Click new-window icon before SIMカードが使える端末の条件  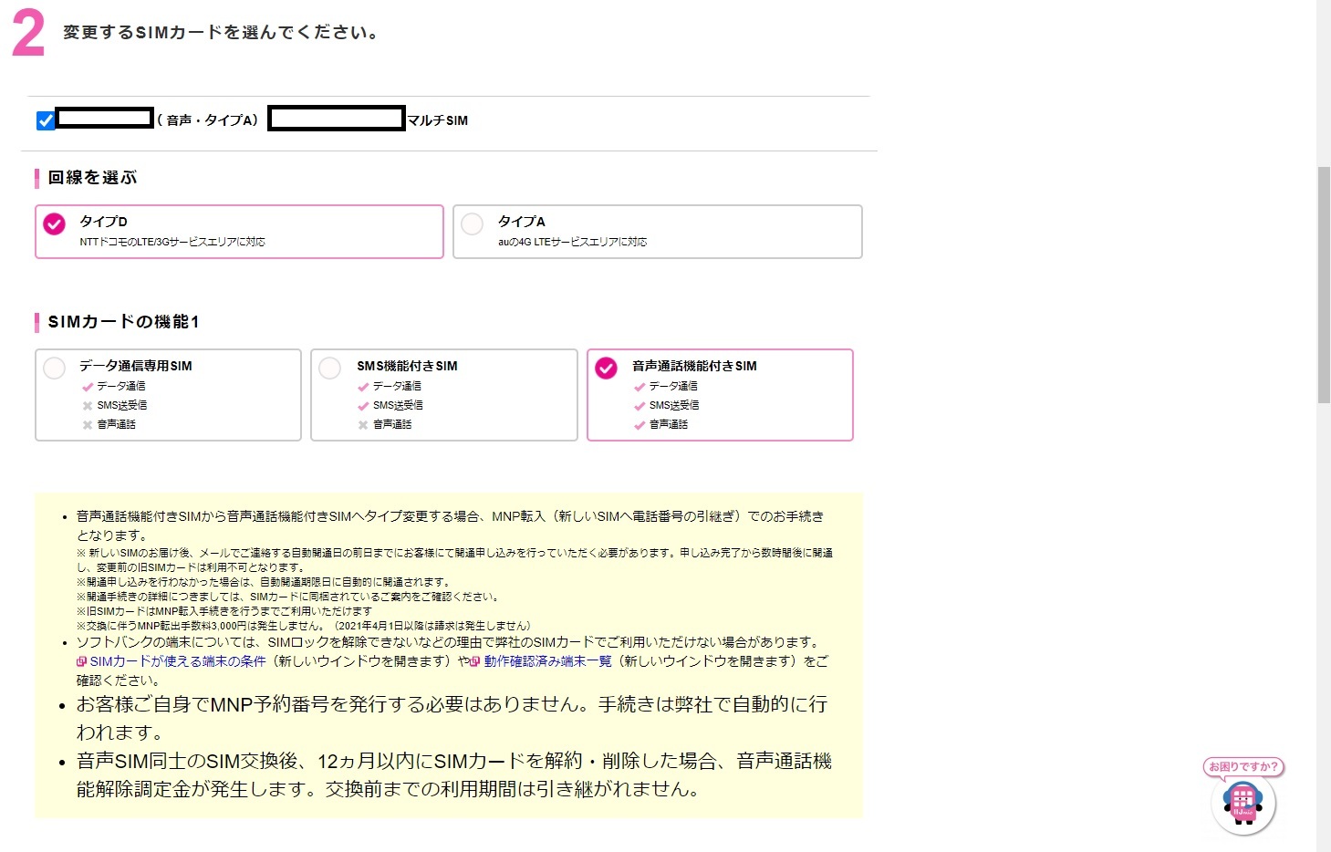[x=81, y=662]
